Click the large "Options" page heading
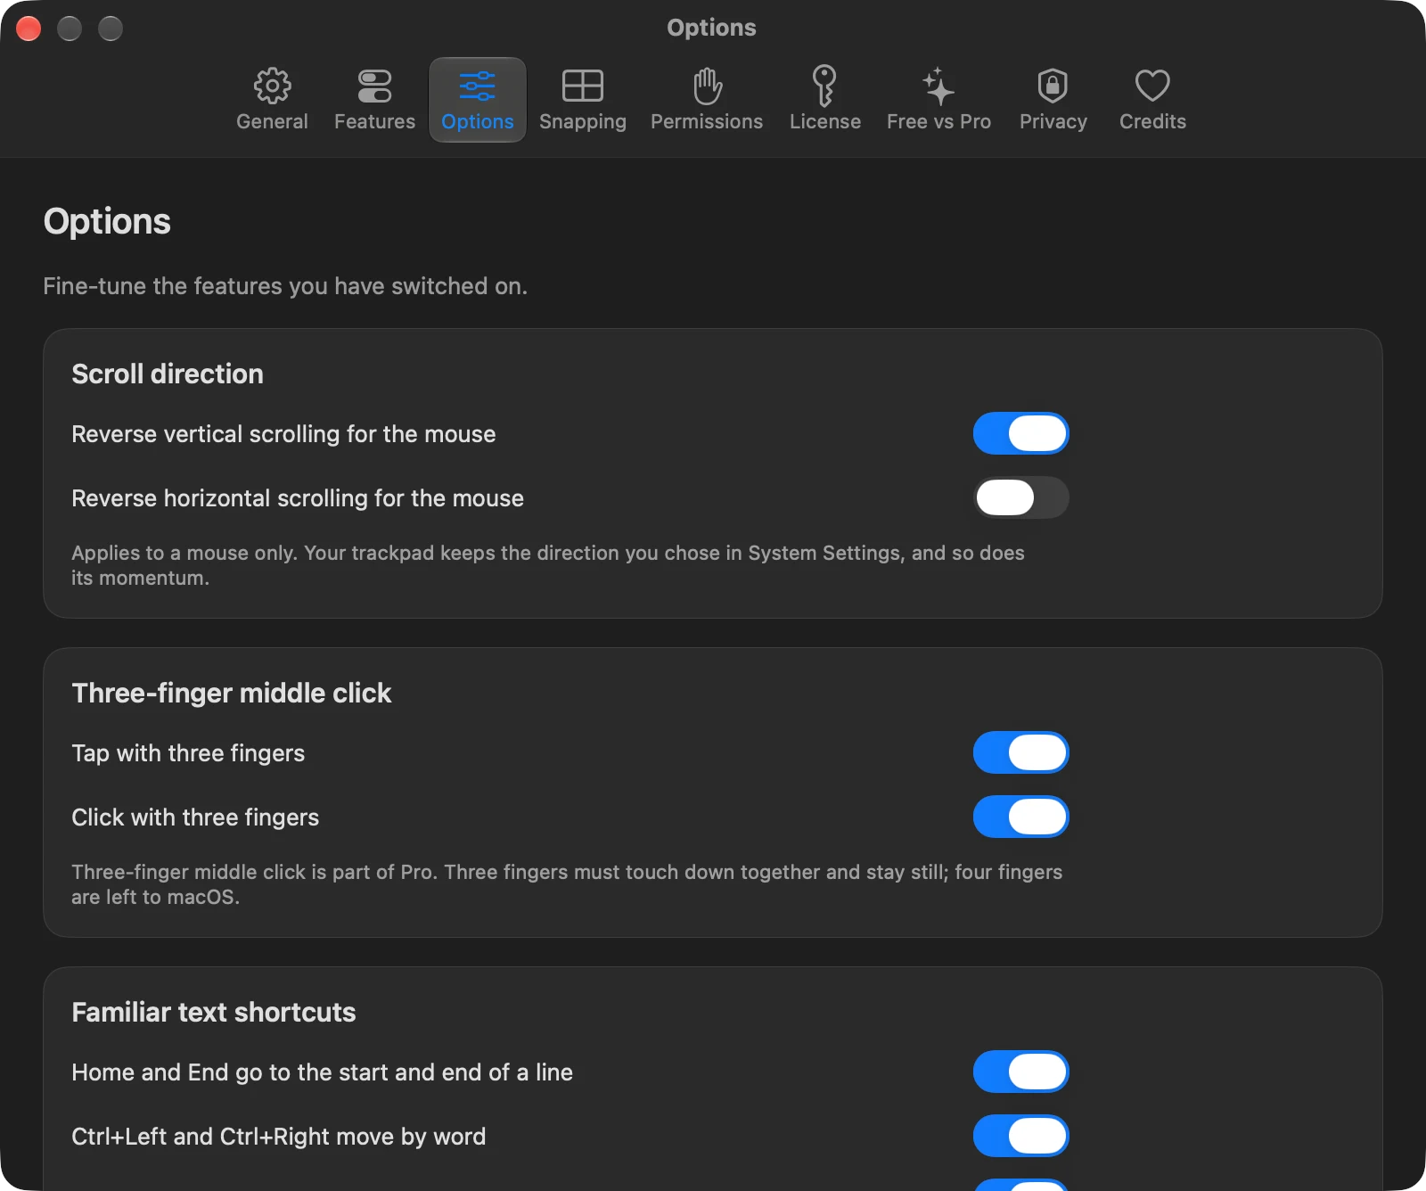 click(107, 221)
